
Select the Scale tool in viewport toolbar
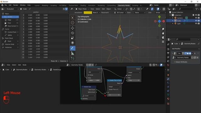[73, 38]
